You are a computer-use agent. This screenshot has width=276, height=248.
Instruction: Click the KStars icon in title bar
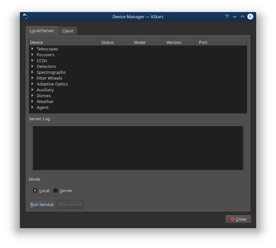click(25, 16)
